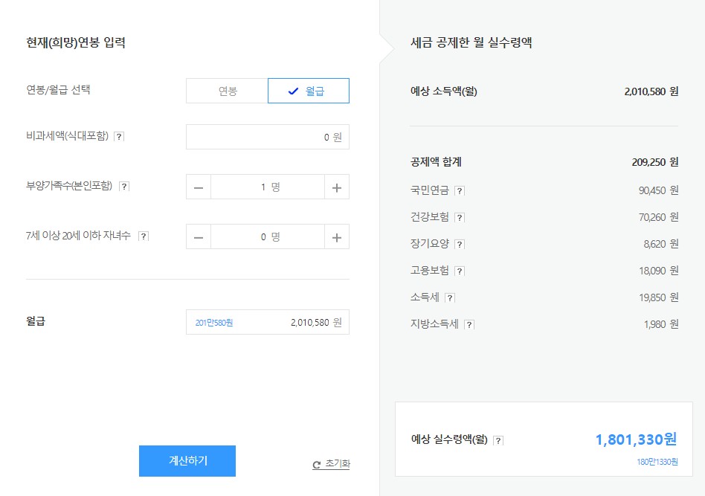Select the 월급 option

point(309,91)
